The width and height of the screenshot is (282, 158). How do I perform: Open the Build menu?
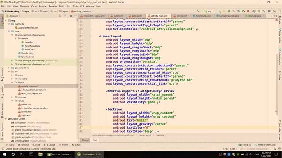(x=62, y=6)
